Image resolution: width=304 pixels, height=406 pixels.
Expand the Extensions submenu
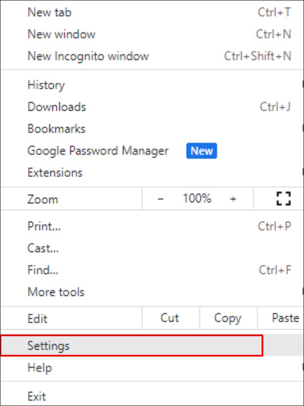coord(55,173)
